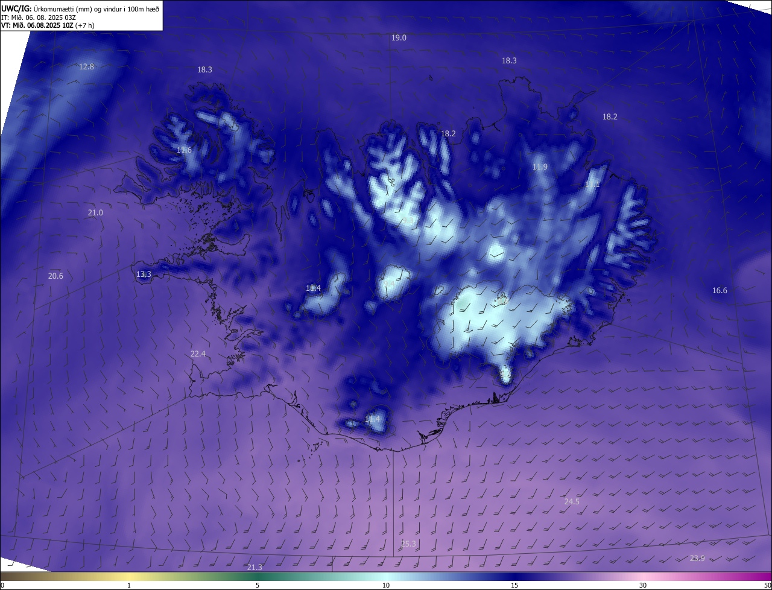Click the 25.3 value on the map
The image size is (772, 590).
click(x=408, y=544)
